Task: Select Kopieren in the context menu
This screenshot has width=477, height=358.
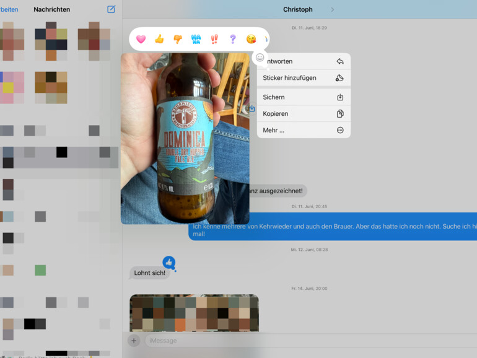Action: coord(304,113)
